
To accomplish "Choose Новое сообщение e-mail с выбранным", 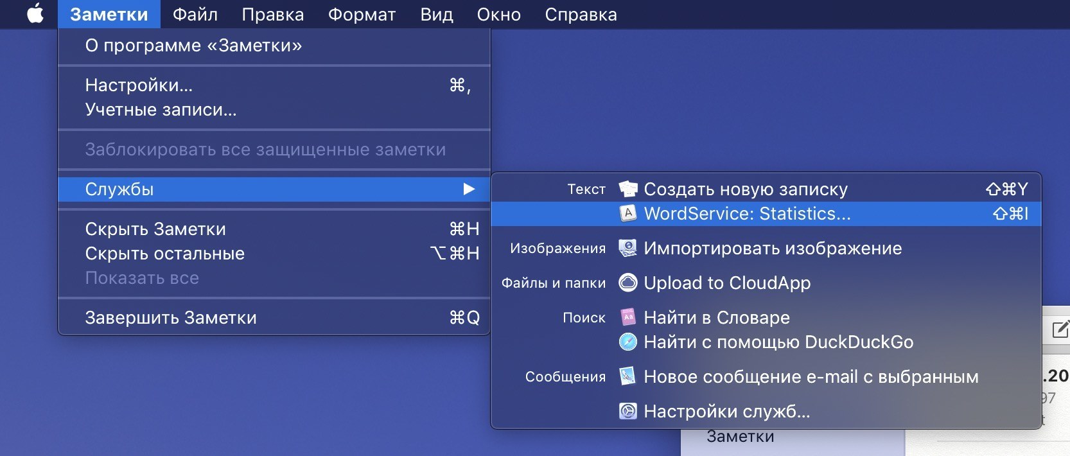I will click(766, 377).
